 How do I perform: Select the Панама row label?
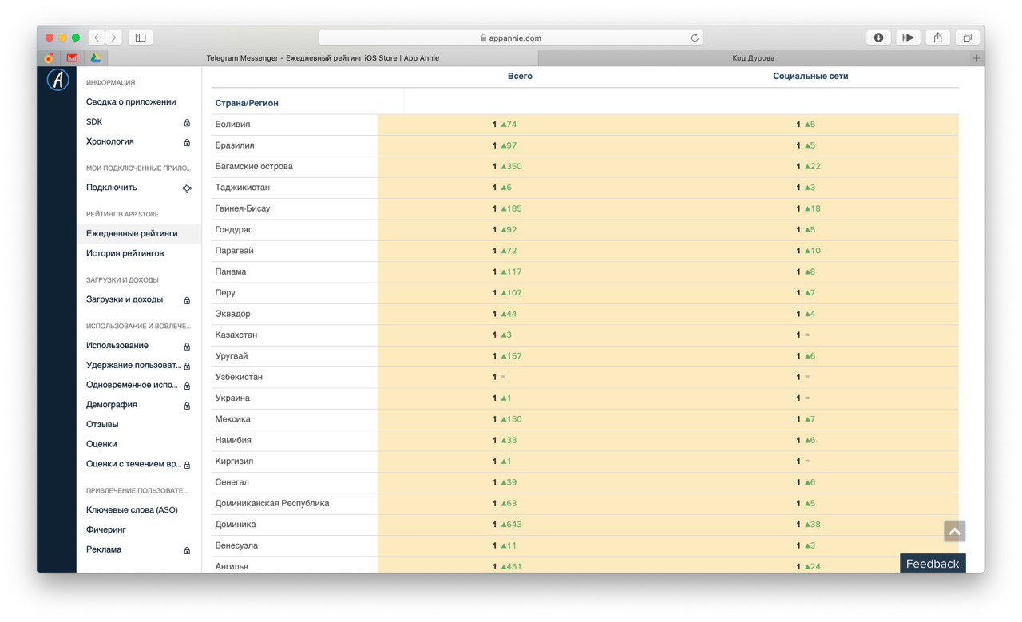231,272
